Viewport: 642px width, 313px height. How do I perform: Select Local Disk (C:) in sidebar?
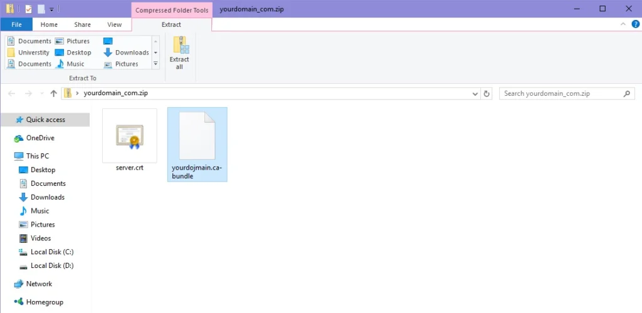(52, 252)
